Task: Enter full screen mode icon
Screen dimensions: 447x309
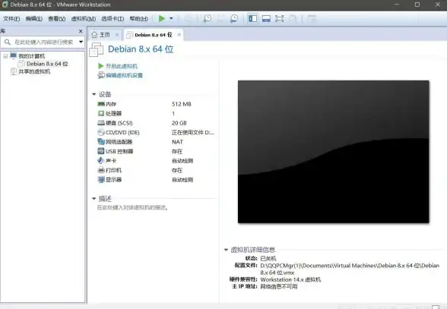Action: 280,18
